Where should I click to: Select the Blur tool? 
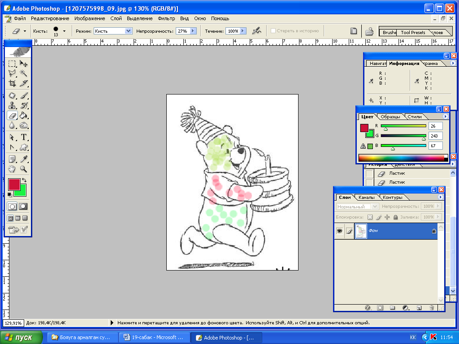point(12,125)
